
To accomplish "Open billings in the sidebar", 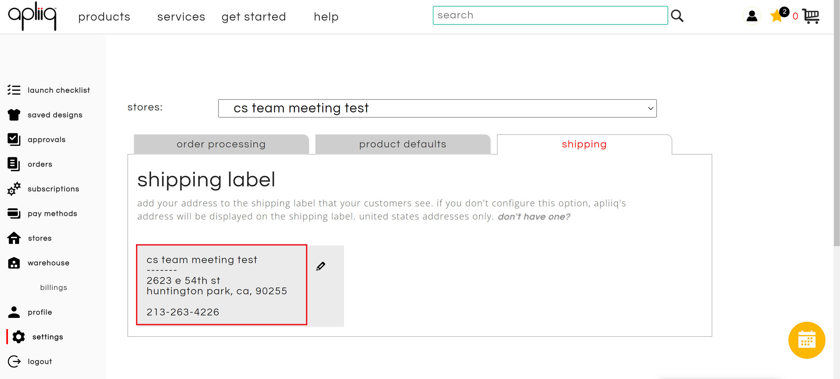I will (x=53, y=287).
